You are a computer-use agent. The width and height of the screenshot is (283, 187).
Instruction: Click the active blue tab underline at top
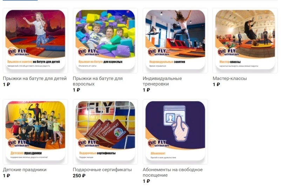[20, 0]
